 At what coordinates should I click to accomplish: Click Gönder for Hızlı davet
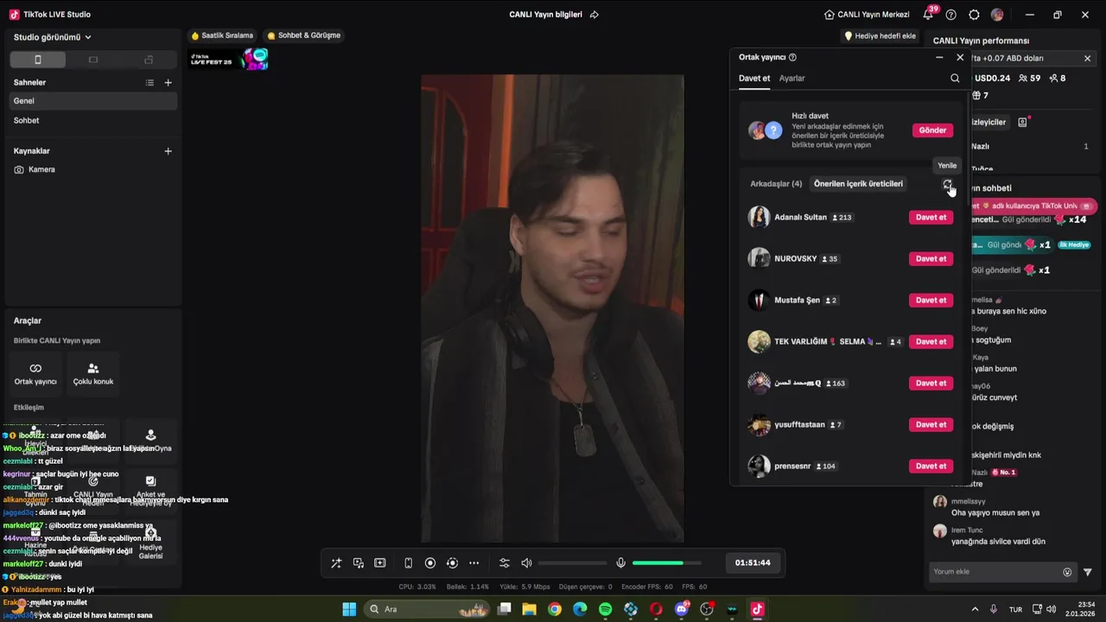[x=932, y=130]
